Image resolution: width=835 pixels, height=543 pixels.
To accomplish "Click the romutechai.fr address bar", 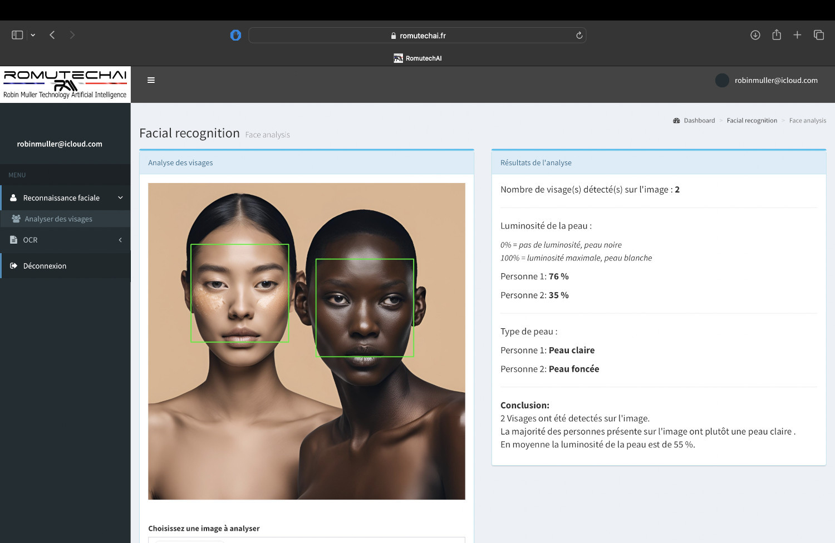I will [x=417, y=36].
